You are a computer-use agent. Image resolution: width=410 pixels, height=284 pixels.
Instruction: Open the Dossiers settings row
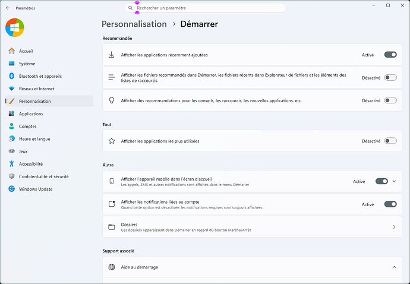coord(252,227)
